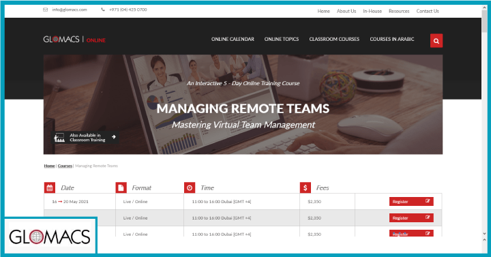The image size is (491, 257).
Task: Click Register in the second course row
Action: [x=411, y=218]
